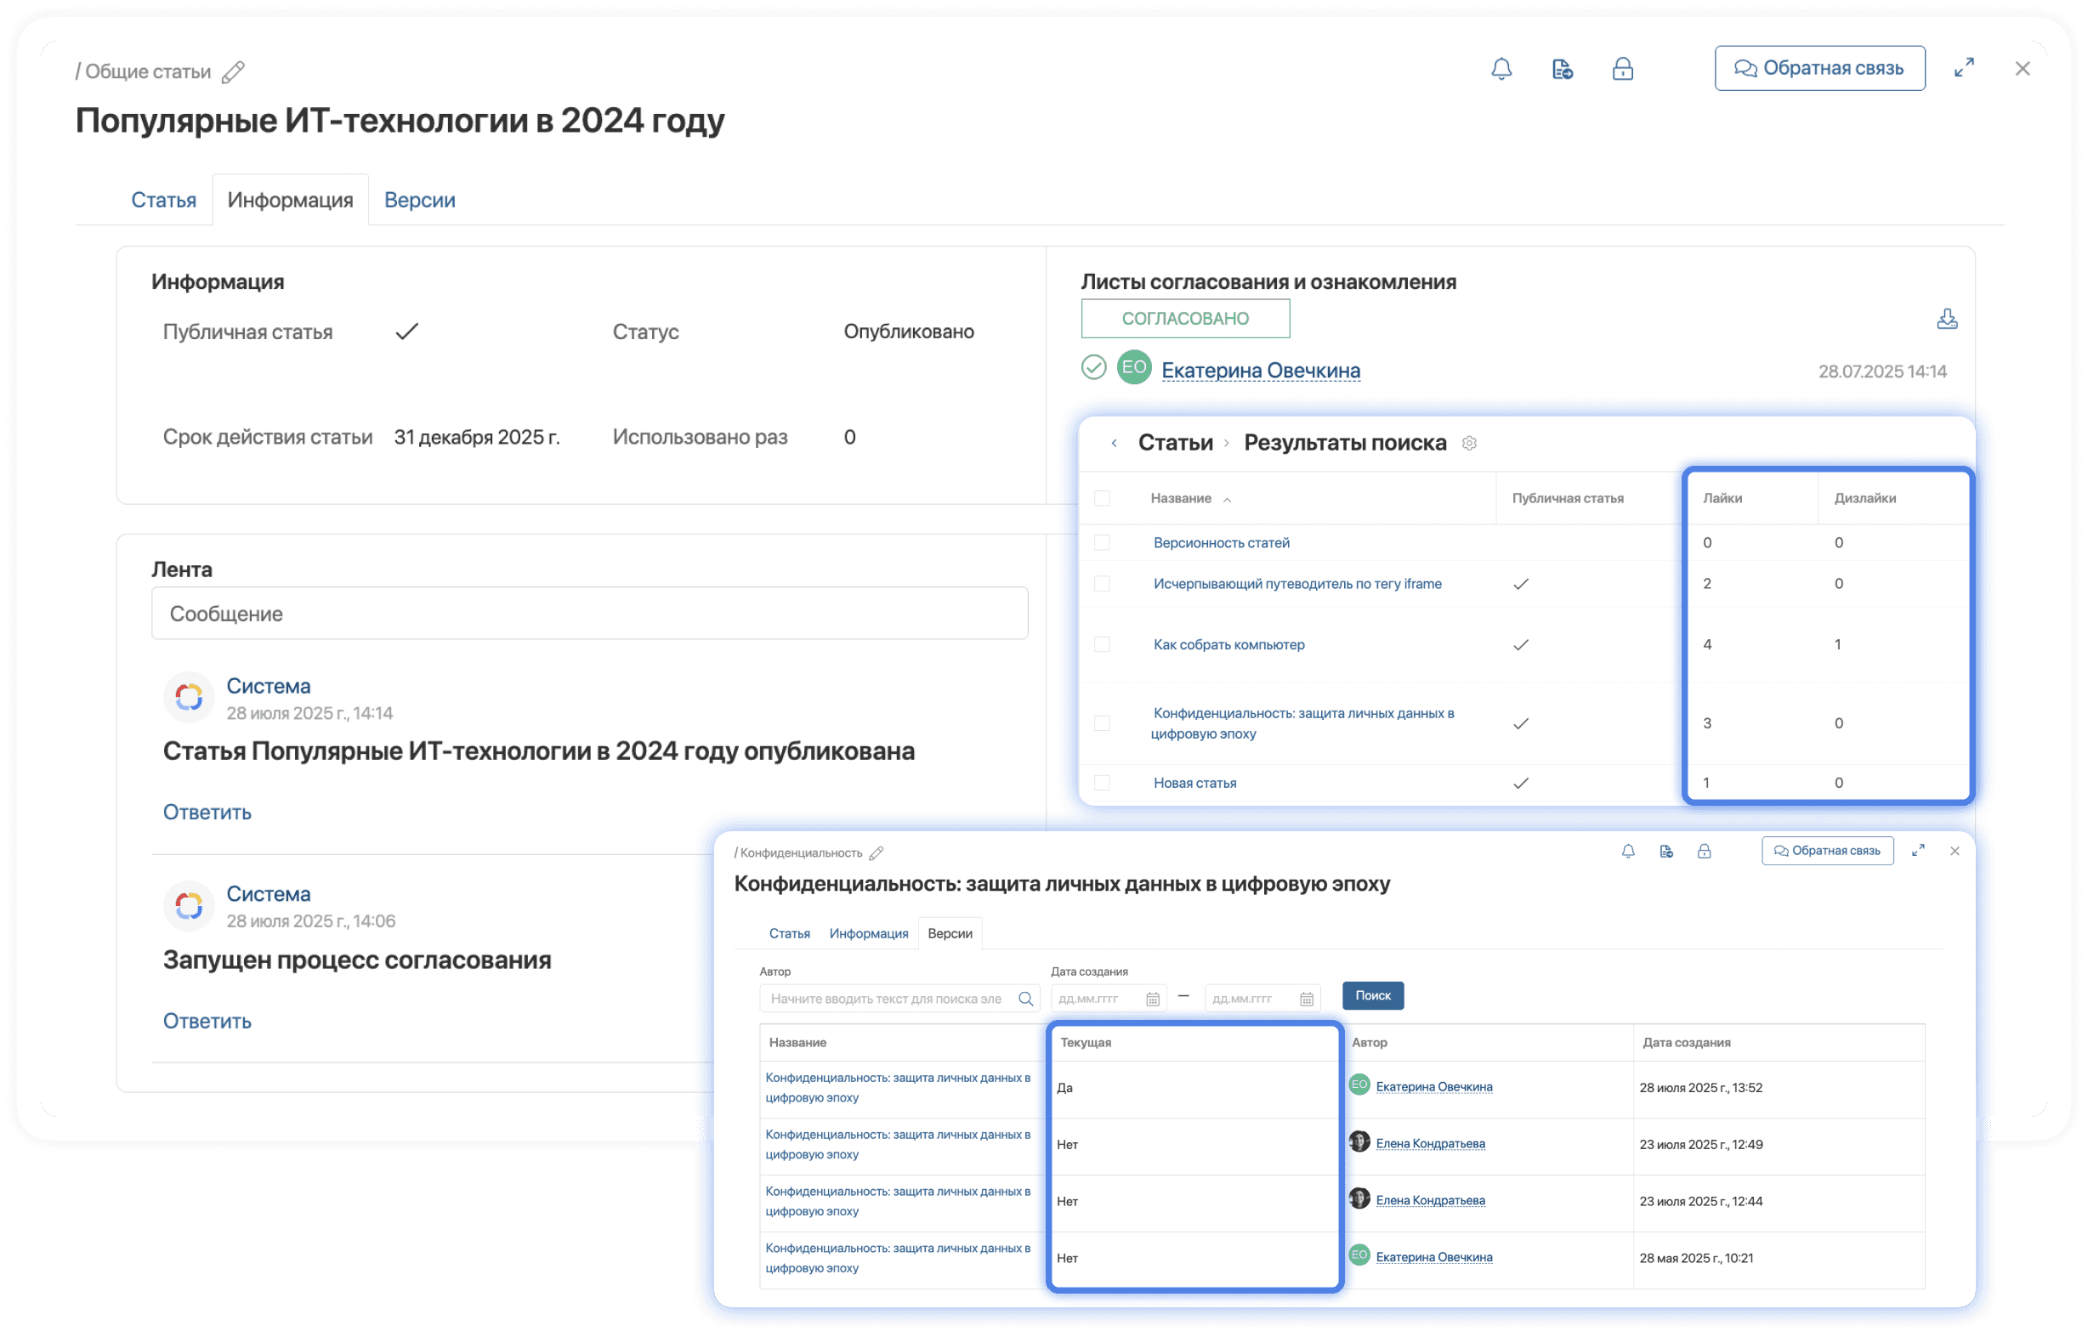Click the document settings icon beside bell

(1562, 69)
